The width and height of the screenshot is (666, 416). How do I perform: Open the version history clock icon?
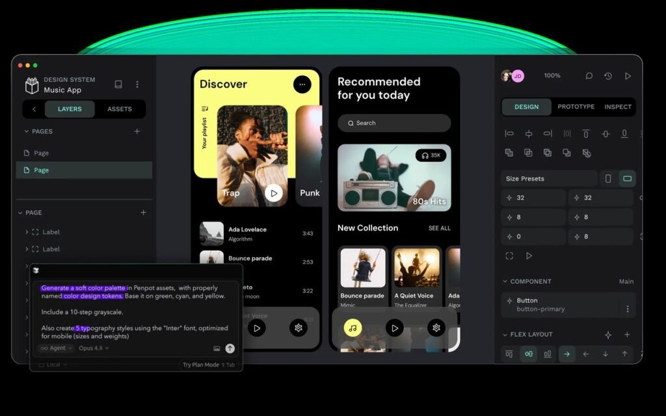(608, 76)
